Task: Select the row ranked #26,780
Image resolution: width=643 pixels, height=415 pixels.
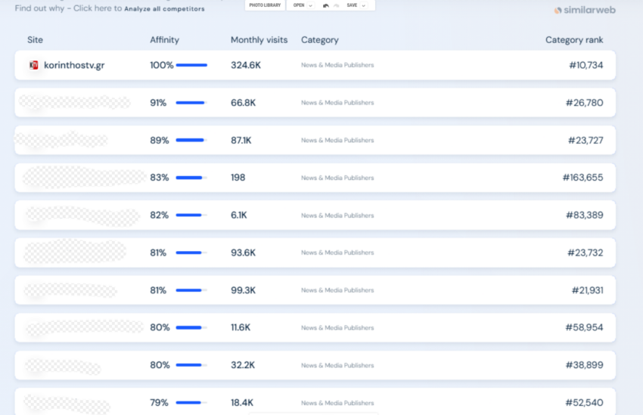Action: pos(315,103)
